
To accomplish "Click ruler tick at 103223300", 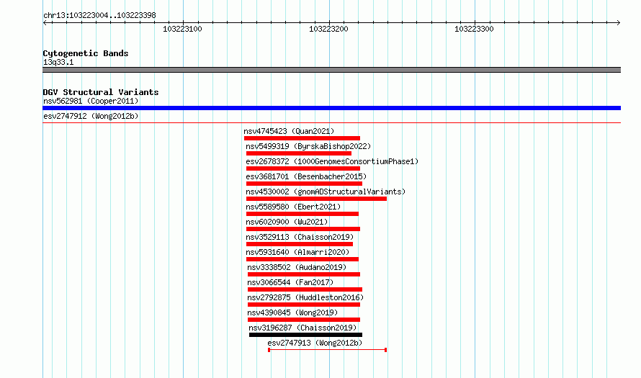I will point(475,23).
